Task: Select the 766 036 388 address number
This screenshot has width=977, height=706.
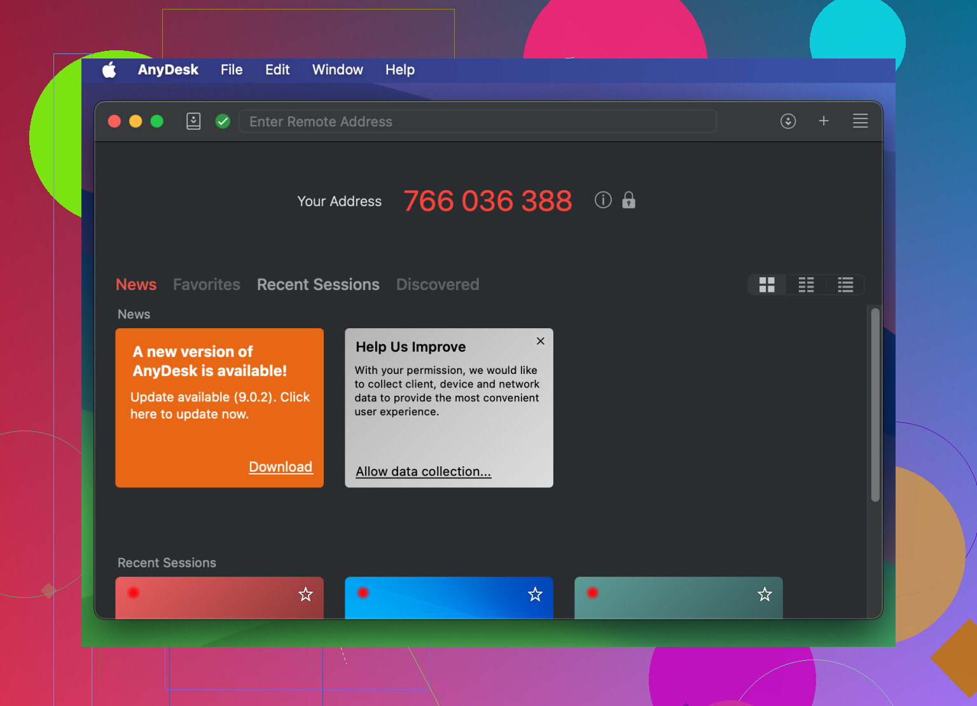Action: click(488, 201)
